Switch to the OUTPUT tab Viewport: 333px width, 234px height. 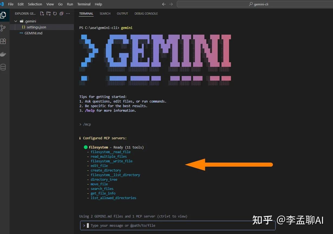click(x=122, y=14)
